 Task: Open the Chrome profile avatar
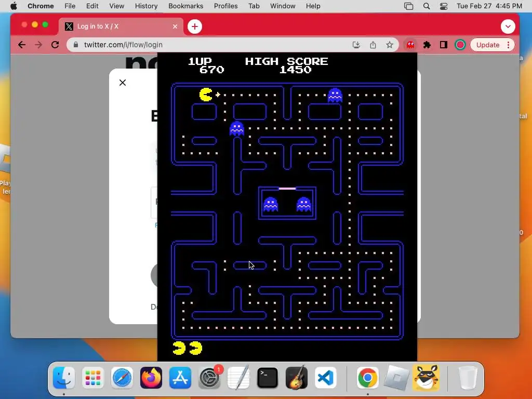(x=460, y=45)
